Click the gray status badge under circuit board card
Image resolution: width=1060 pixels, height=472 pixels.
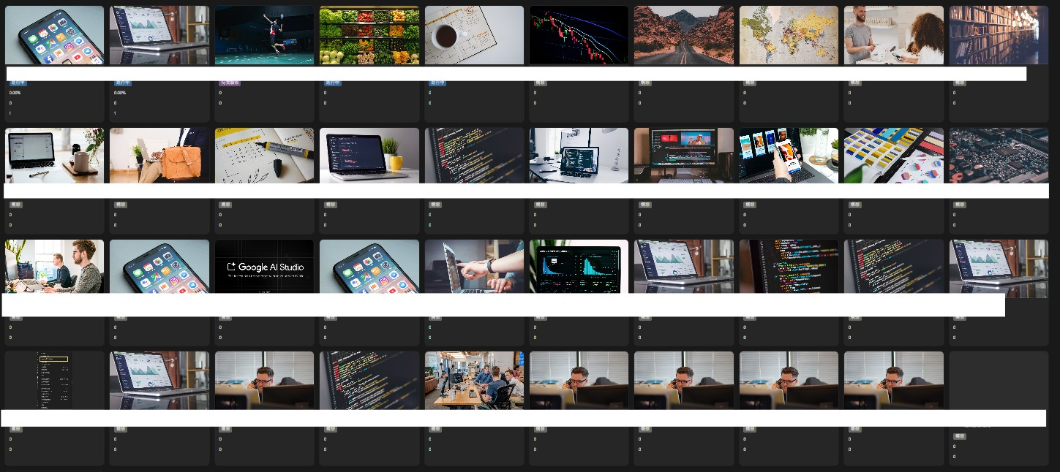(x=960, y=205)
